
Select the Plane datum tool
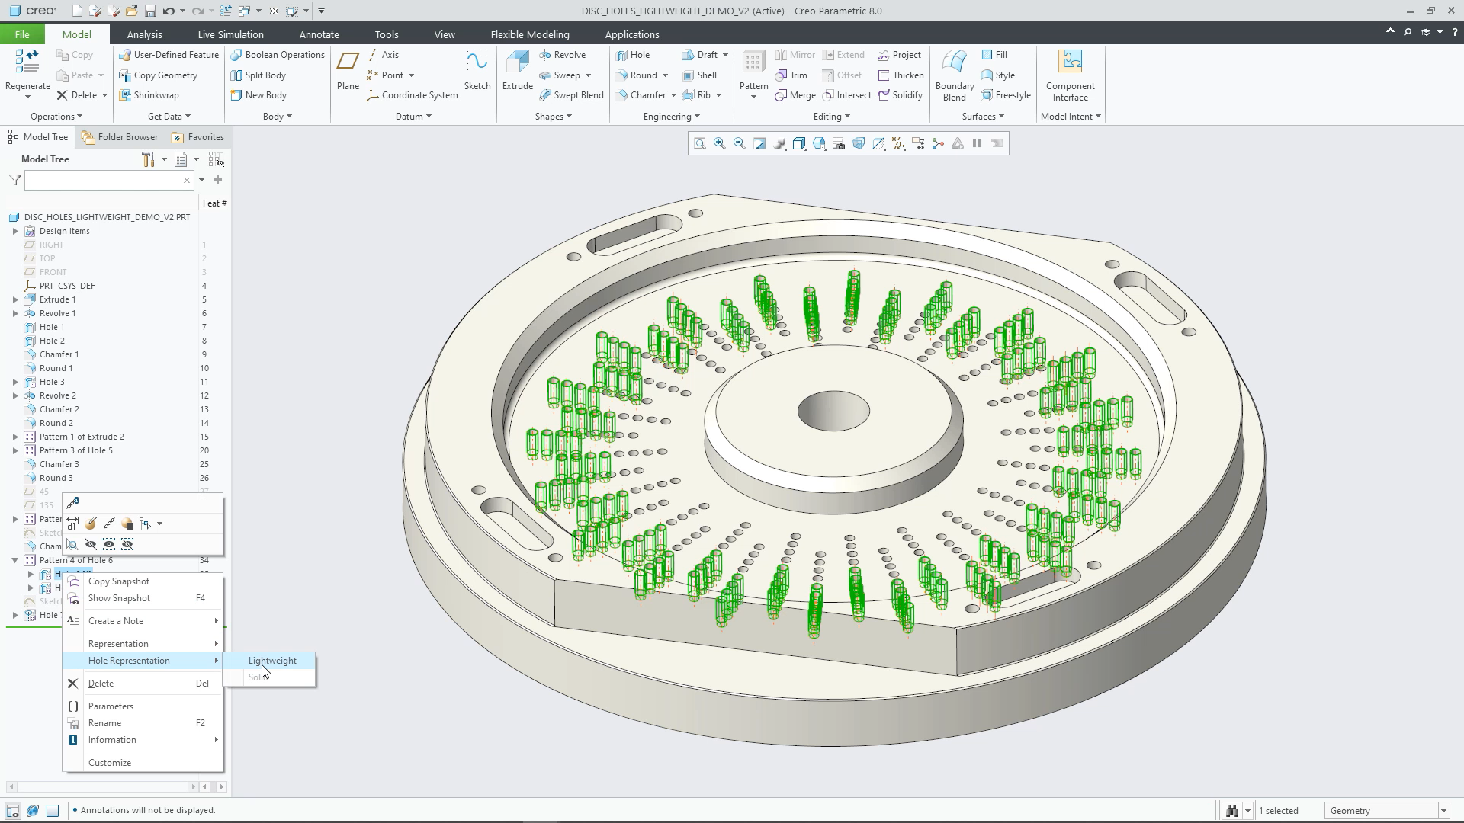click(x=348, y=72)
